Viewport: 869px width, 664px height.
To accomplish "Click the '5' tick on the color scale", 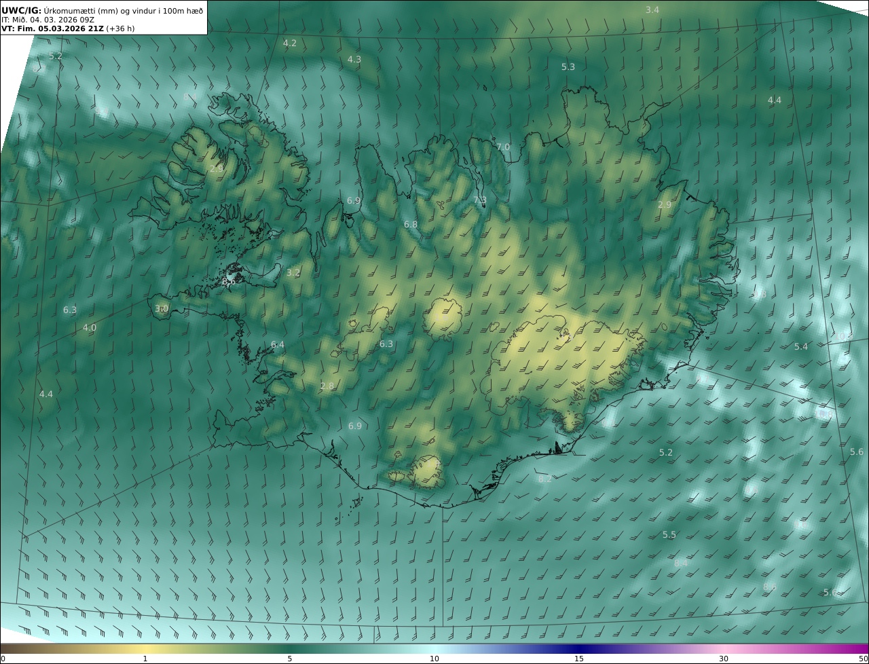I will point(290,659).
